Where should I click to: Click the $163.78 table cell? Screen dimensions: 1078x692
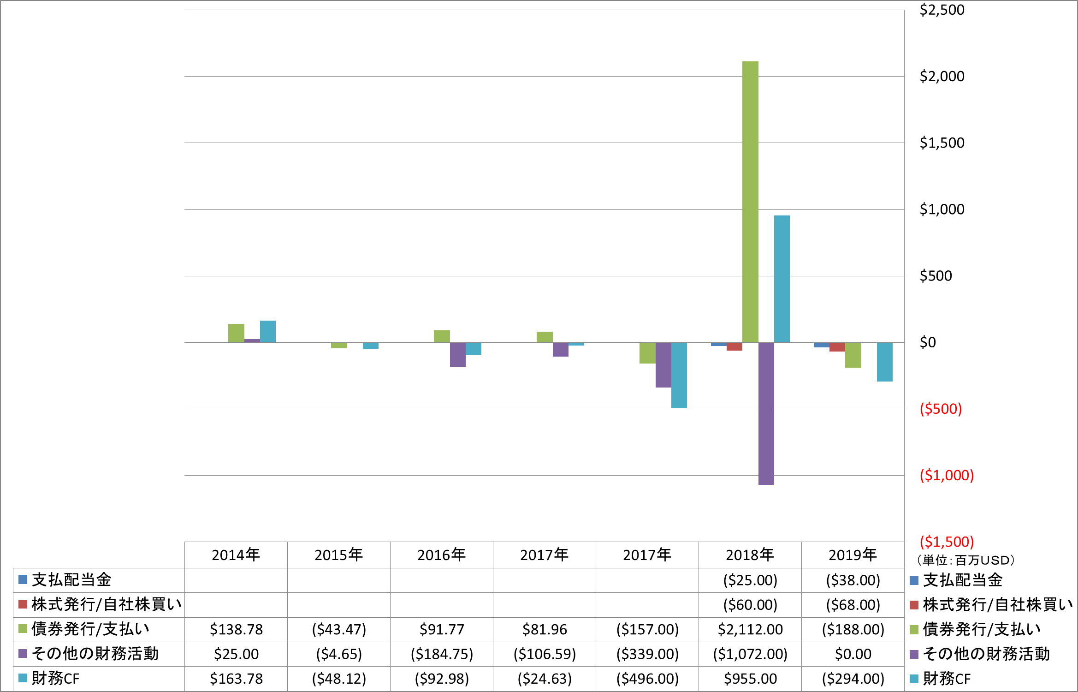click(x=236, y=679)
